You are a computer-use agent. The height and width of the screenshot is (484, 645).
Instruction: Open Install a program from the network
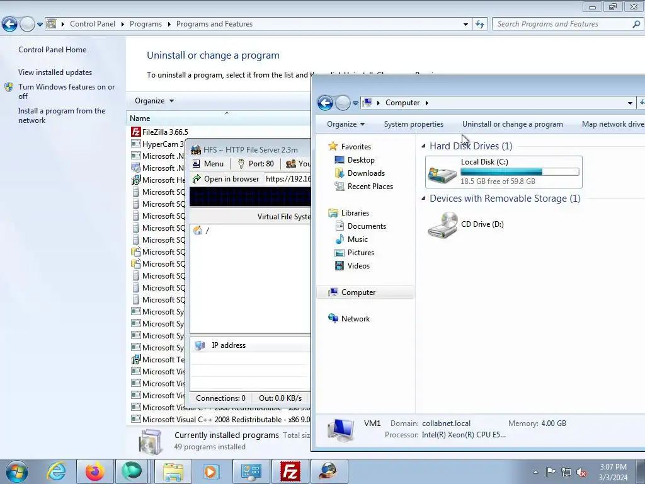[62, 116]
